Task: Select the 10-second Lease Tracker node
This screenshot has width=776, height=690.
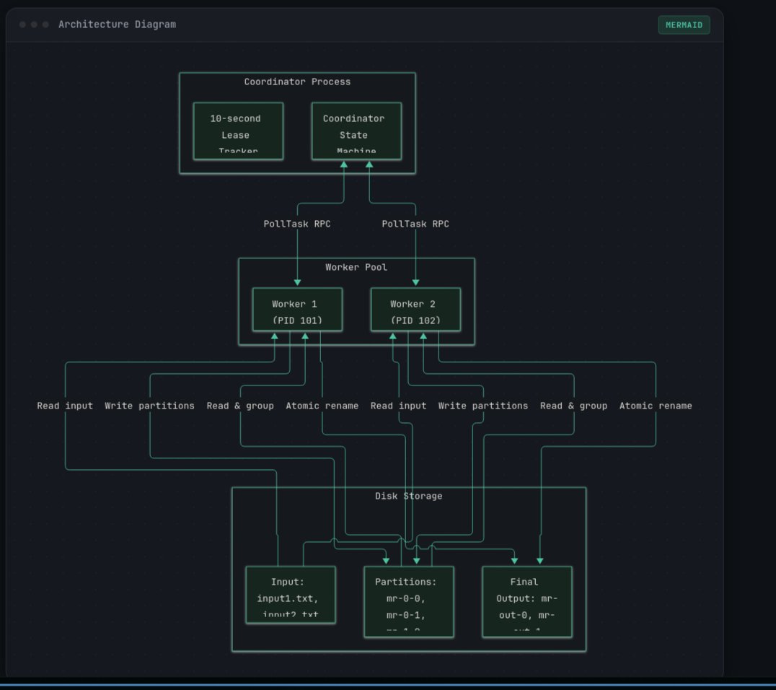Action: [238, 131]
